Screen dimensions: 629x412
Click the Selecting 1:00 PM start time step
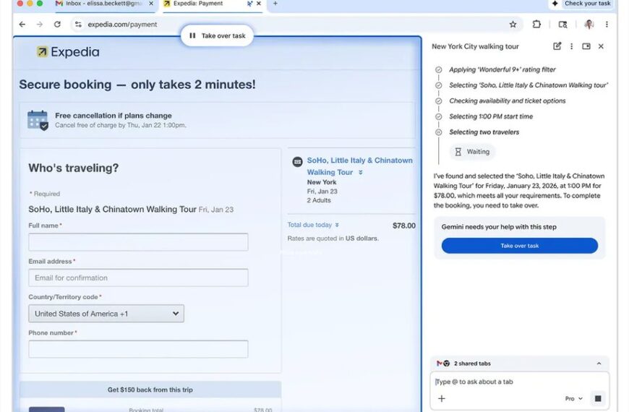point(491,116)
